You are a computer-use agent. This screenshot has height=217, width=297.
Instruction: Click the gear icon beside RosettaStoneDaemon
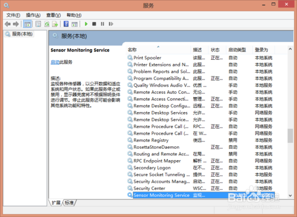(130, 147)
